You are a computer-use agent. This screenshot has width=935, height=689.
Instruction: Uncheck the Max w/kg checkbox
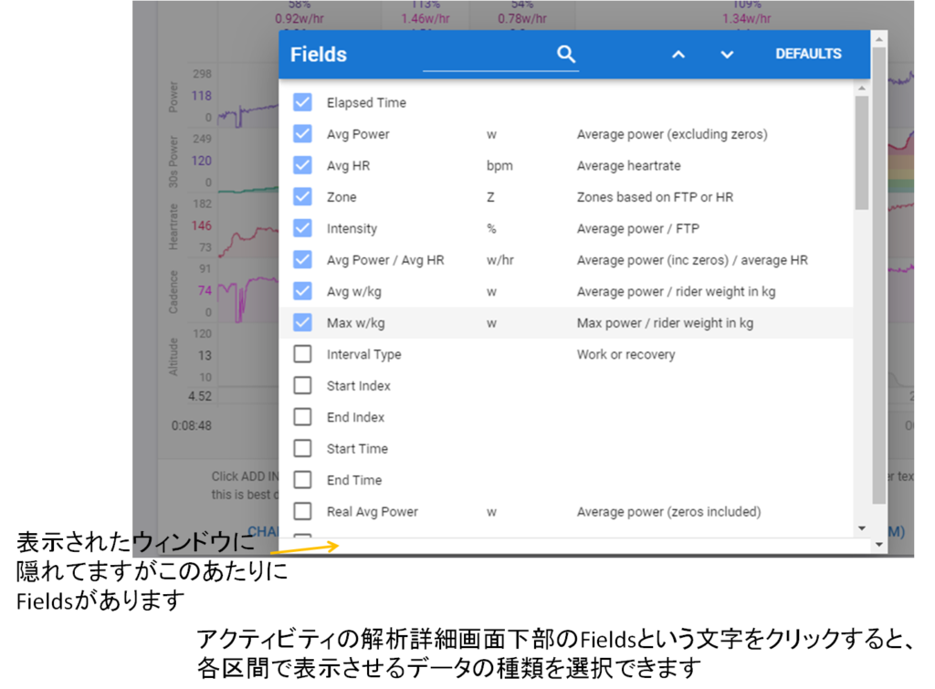pos(302,322)
